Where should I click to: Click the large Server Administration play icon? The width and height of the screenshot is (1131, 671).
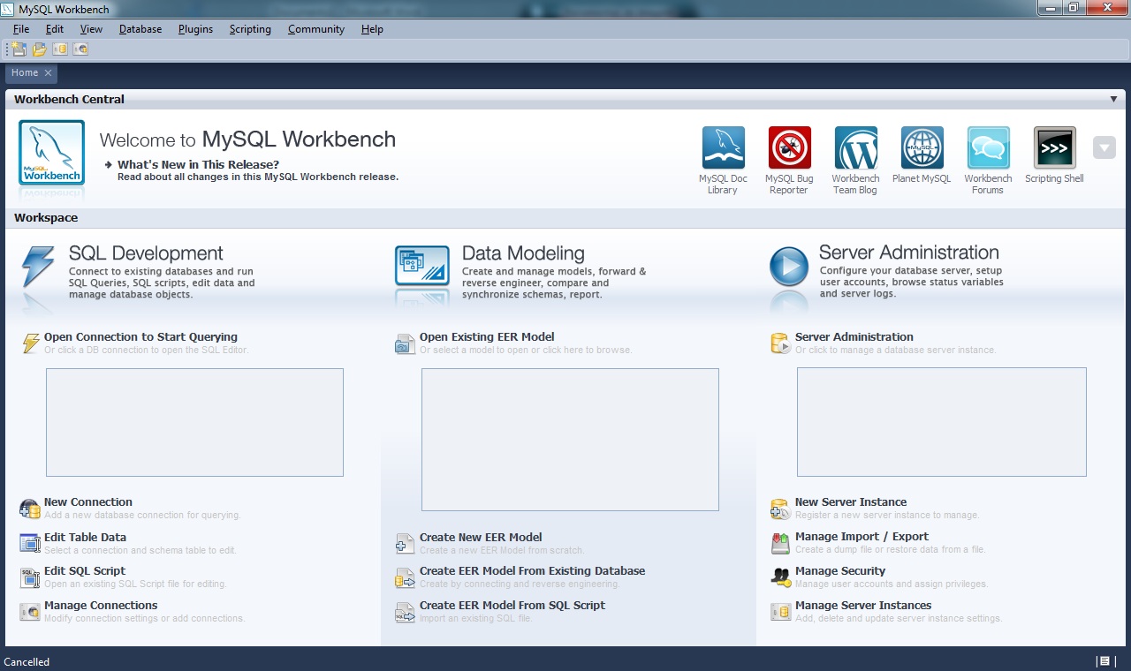[789, 267]
